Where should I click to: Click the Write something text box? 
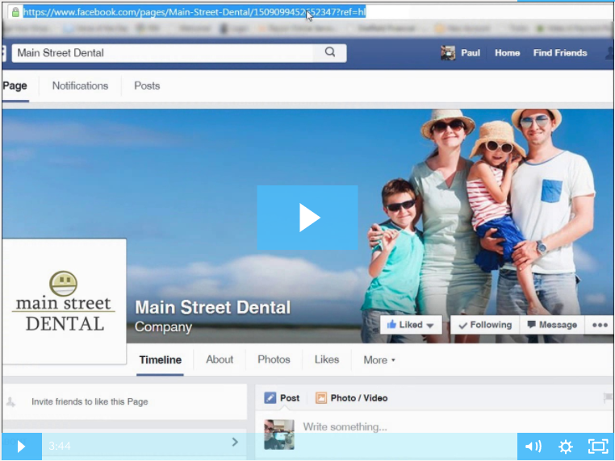tap(345, 426)
